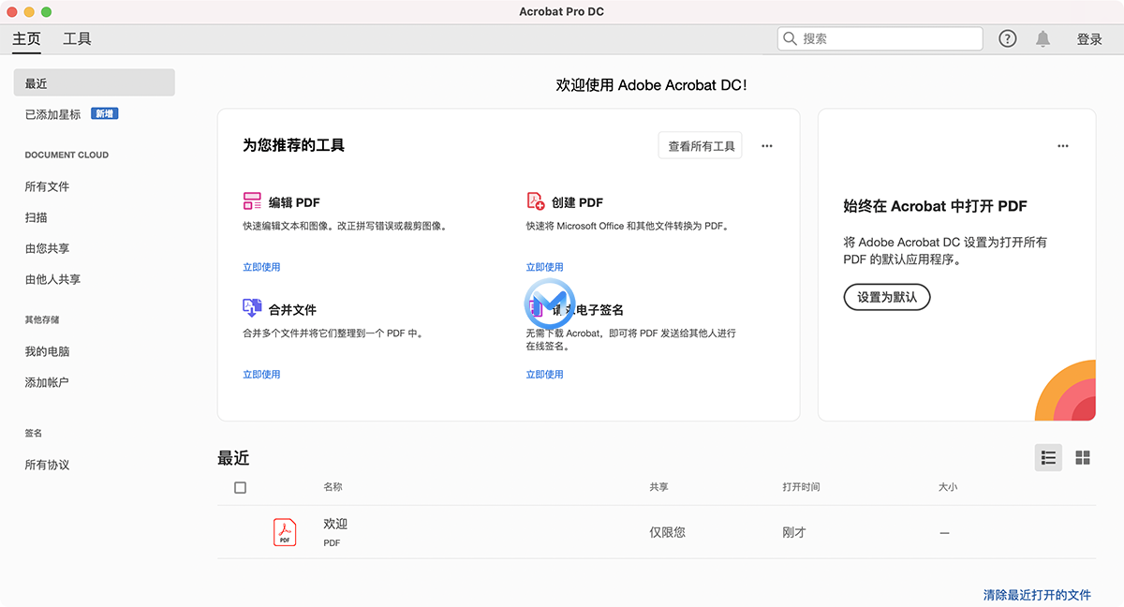The width and height of the screenshot is (1124, 607).
Task: Click the 编辑 PDF tool icon
Action: pyautogui.click(x=252, y=201)
